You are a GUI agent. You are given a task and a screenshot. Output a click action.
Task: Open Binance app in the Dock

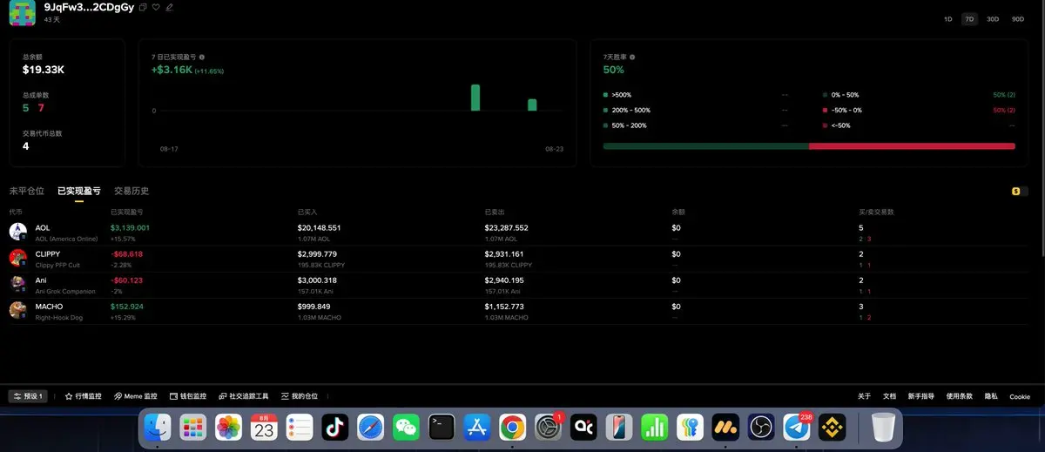coord(832,427)
